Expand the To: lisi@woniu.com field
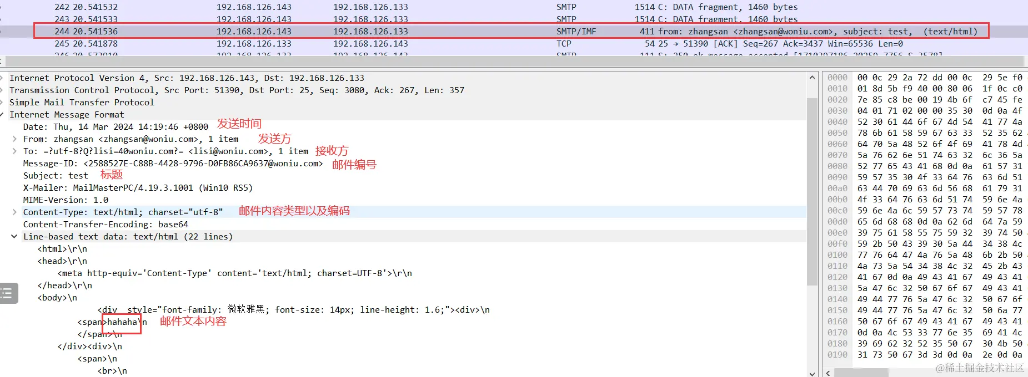The height and width of the screenshot is (377, 1028). [x=14, y=151]
